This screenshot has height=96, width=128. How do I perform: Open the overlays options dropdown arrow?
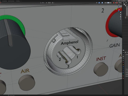click(103, 3)
